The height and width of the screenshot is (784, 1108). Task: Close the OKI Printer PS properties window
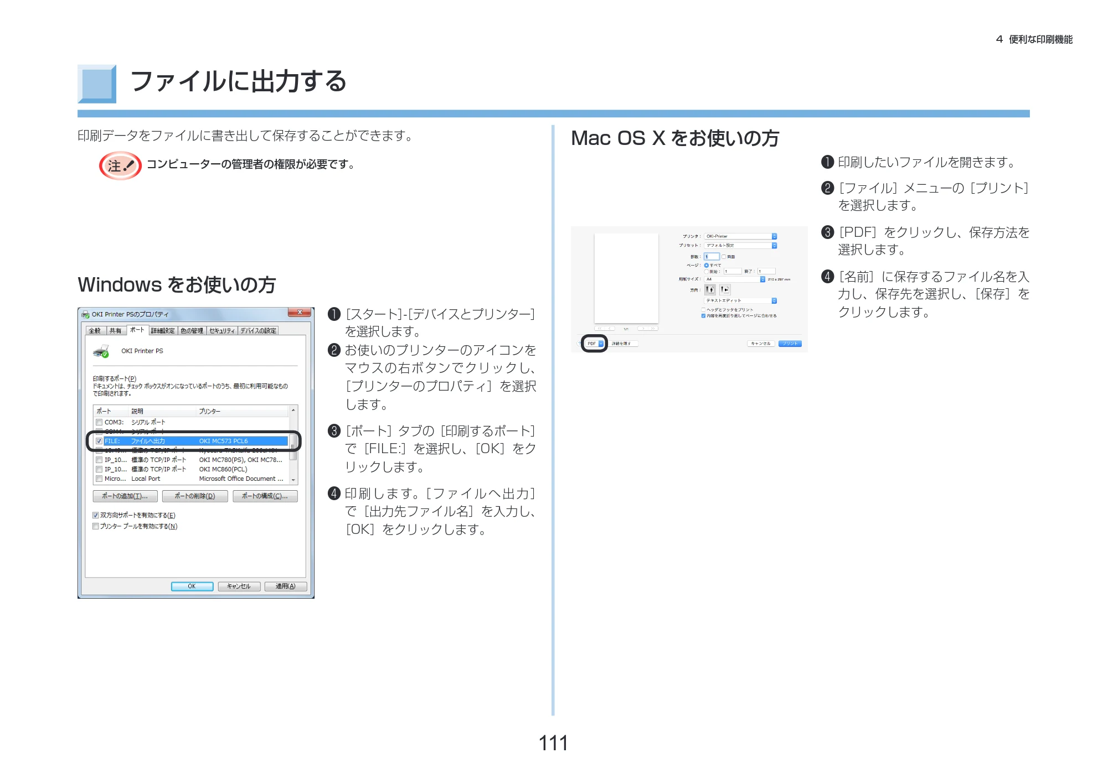coord(300,313)
